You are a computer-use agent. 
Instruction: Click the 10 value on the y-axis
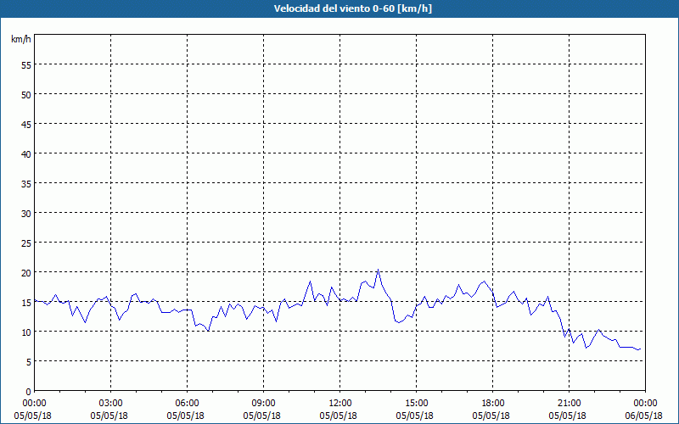(x=25, y=332)
